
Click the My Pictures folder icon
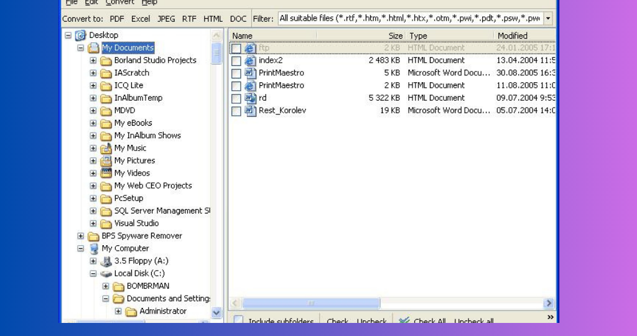pyautogui.click(x=106, y=161)
